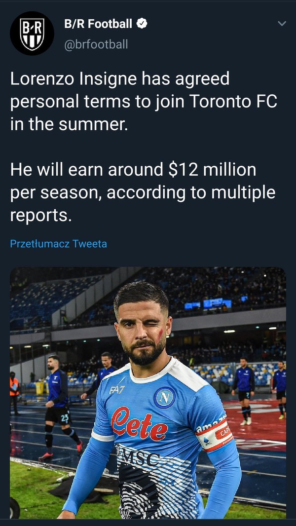Click the red Lete sponsor logo on shirt

pos(139,424)
